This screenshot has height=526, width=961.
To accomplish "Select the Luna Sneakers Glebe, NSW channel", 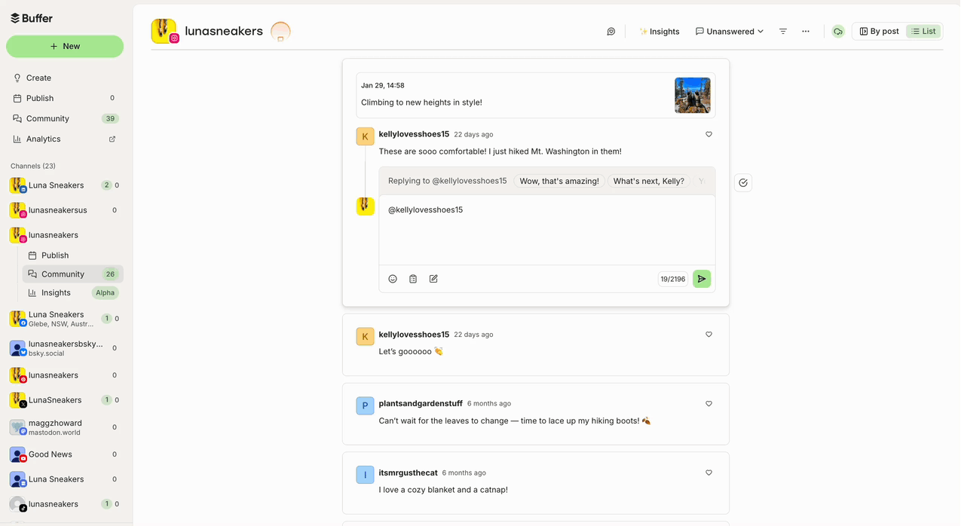I will tap(65, 319).
